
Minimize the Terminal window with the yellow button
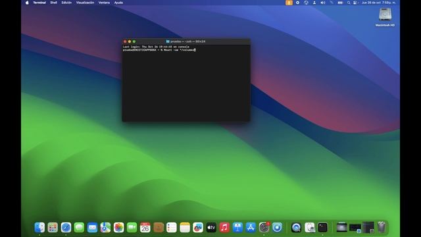[130, 41]
